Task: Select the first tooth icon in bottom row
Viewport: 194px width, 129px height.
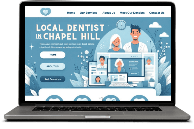Action: tap(54, 98)
